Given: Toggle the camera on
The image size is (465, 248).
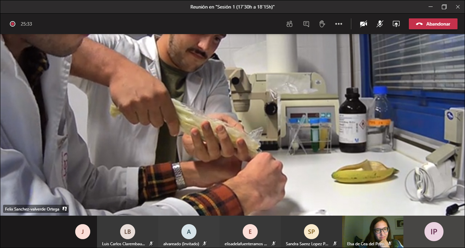Looking at the screenshot, I should [364, 24].
